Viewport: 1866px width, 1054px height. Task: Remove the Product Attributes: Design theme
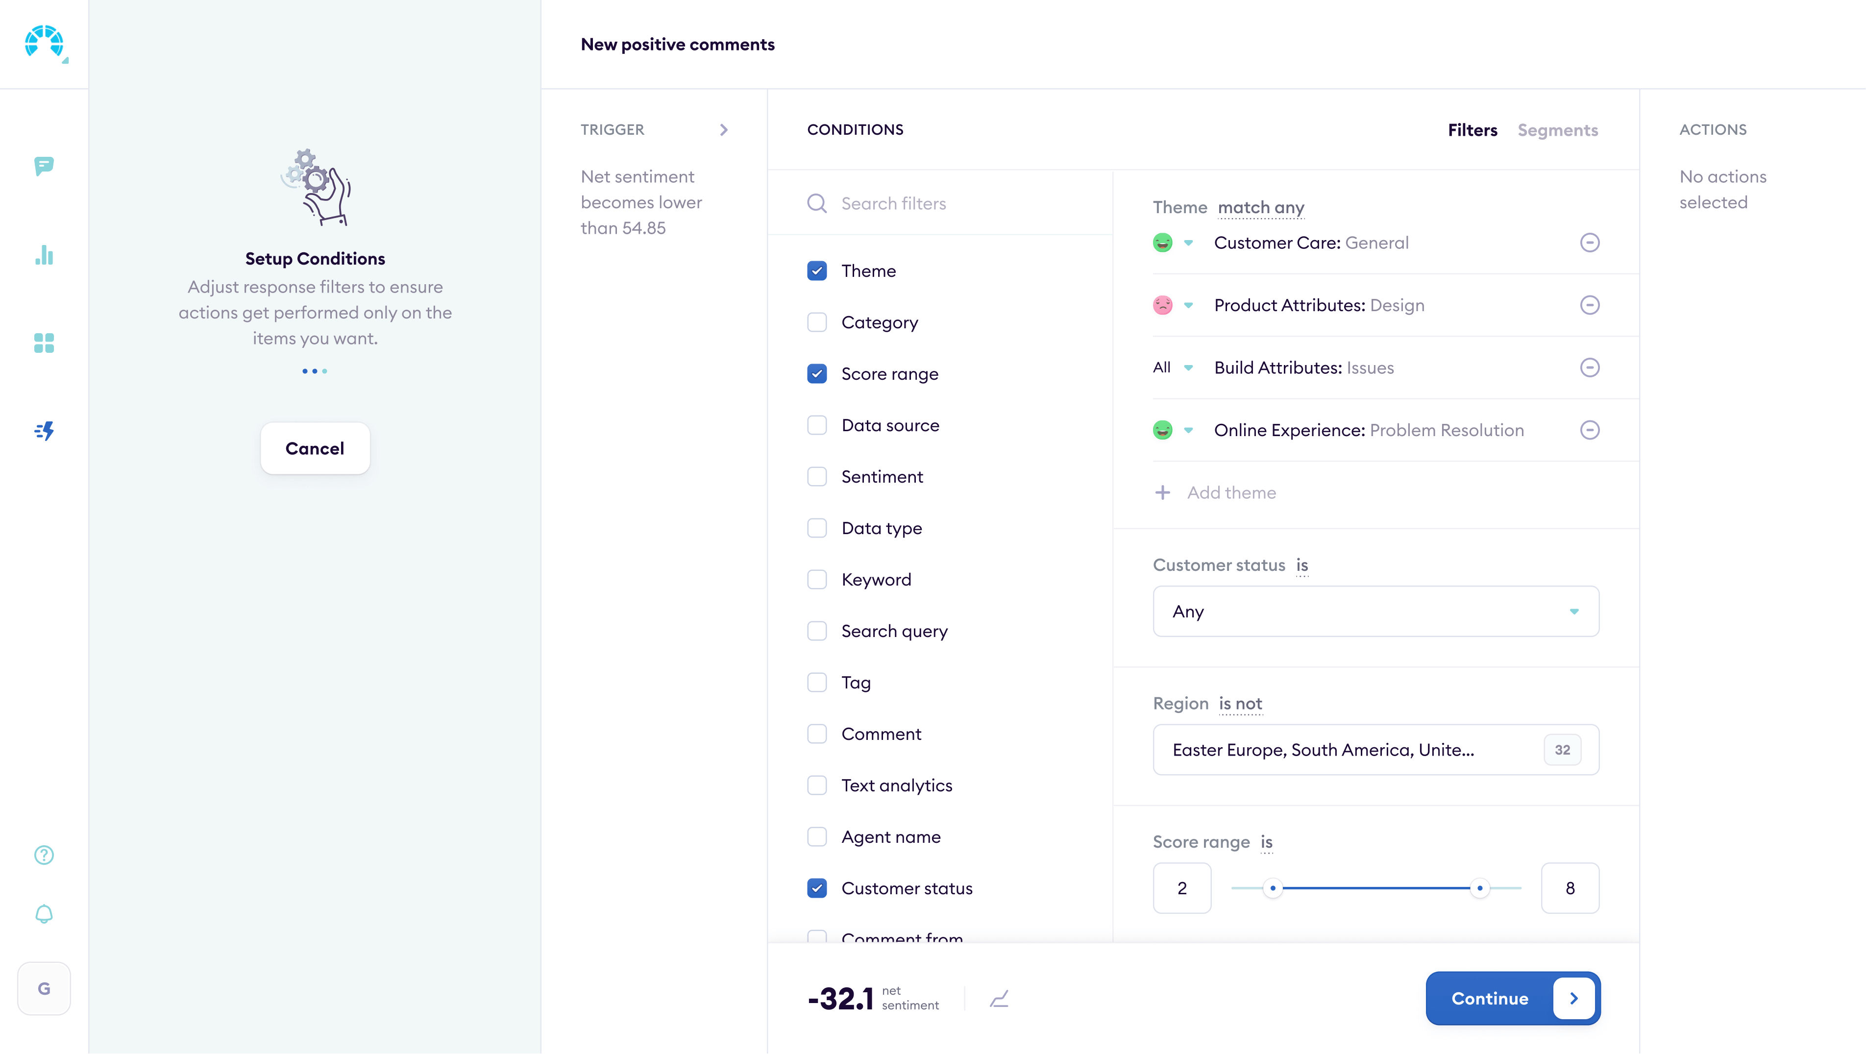click(x=1589, y=305)
